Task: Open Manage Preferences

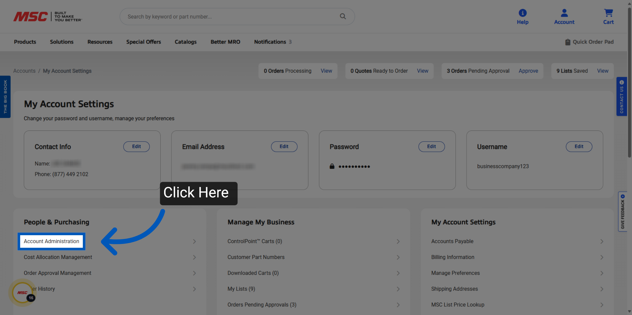Action: (x=455, y=273)
